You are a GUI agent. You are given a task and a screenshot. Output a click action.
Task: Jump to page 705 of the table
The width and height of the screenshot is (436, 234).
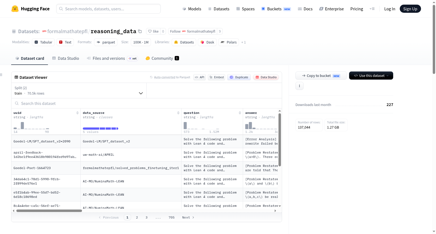pos(172,217)
